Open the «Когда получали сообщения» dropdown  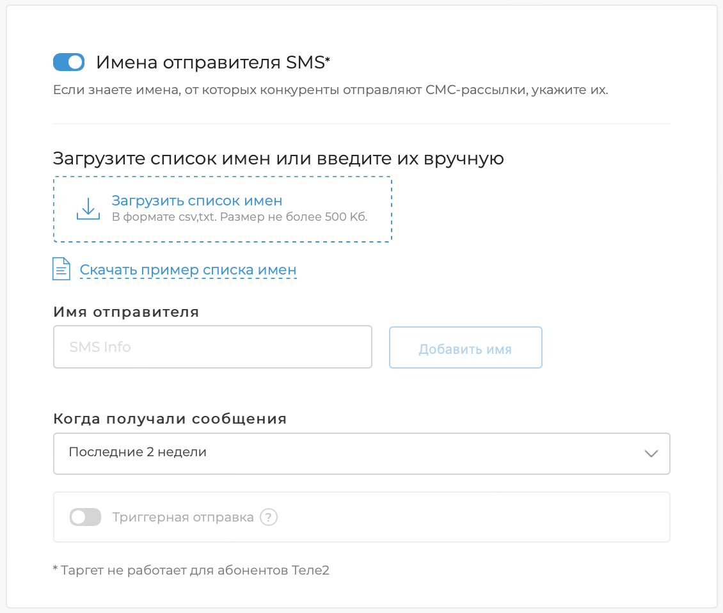tap(361, 453)
